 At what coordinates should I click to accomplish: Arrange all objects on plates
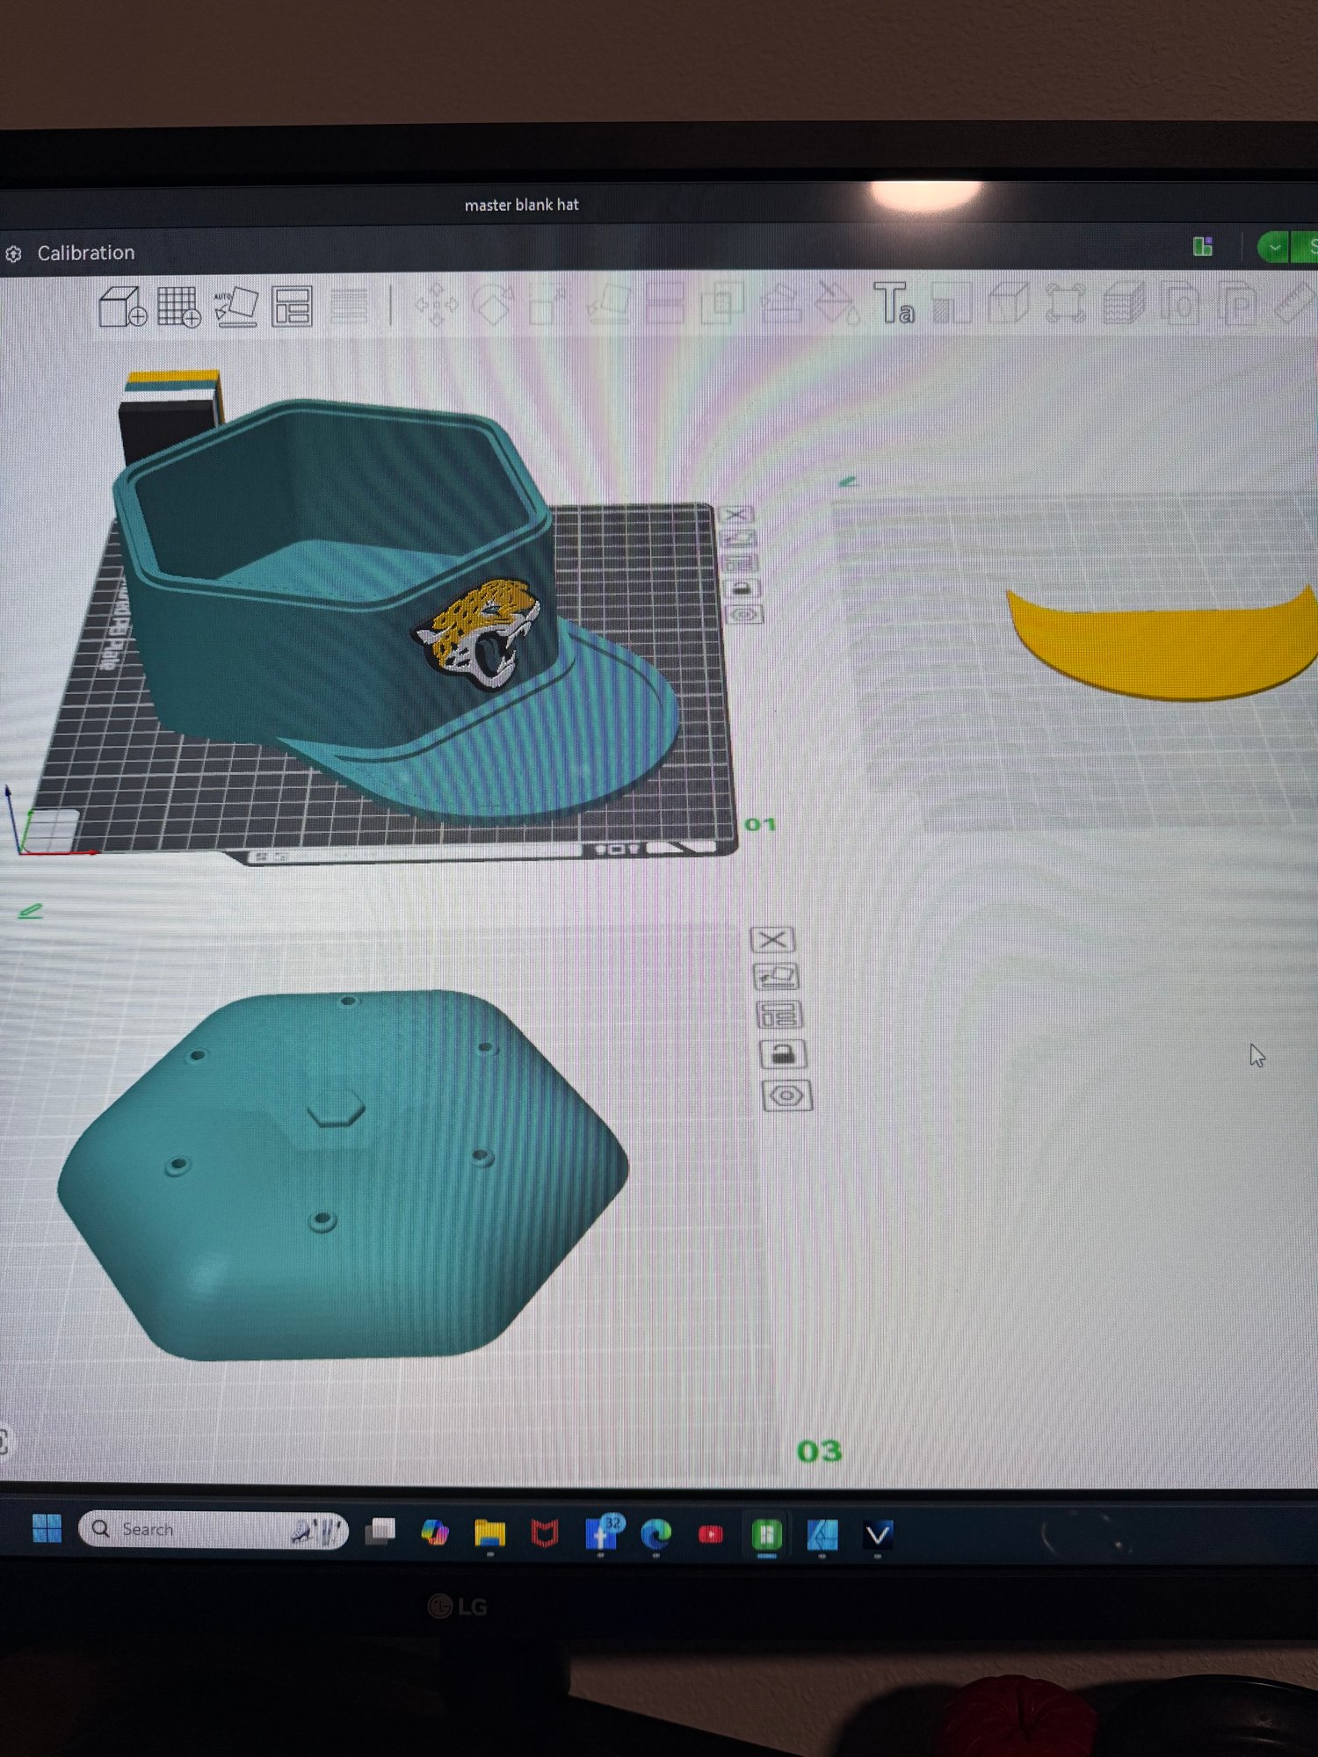pos(292,307)
